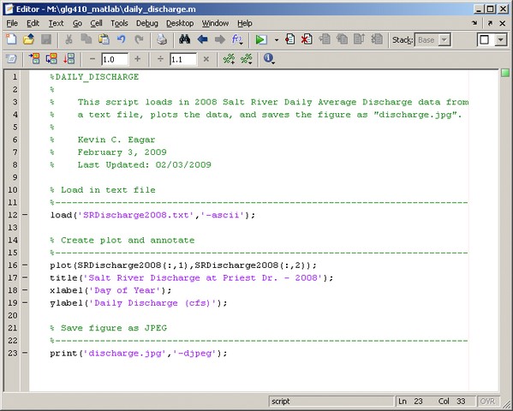
Task: Open the Edit menu
Action: [33, 24]
